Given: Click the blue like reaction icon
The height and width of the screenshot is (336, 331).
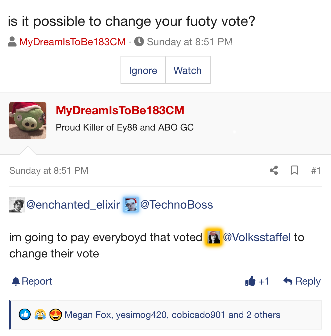Looking at the screenshot, I should (x=25, y=315).
